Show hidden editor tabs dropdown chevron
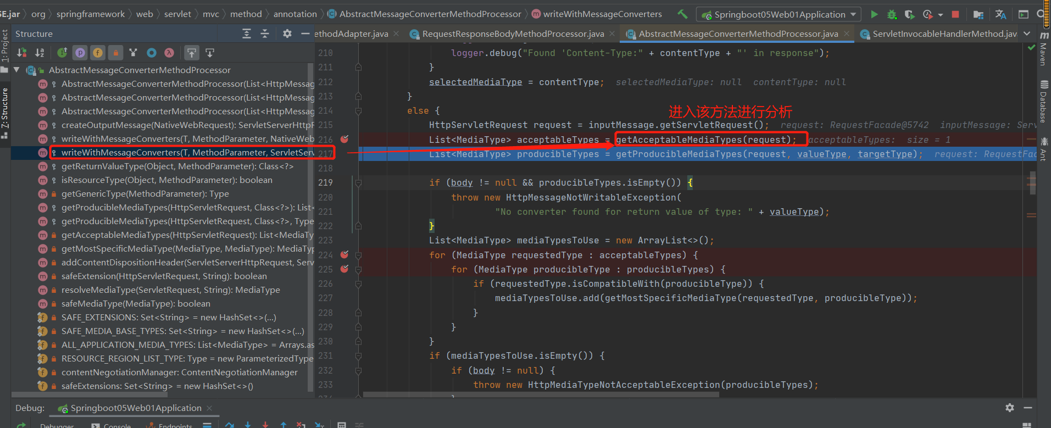1051x428 pixels. click(x=1027, y=34)
